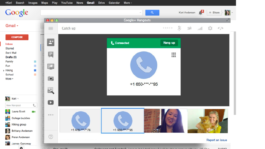The image size is (265, 149).
Task: Open Drafts (5) folder
Action: point(11,57)
